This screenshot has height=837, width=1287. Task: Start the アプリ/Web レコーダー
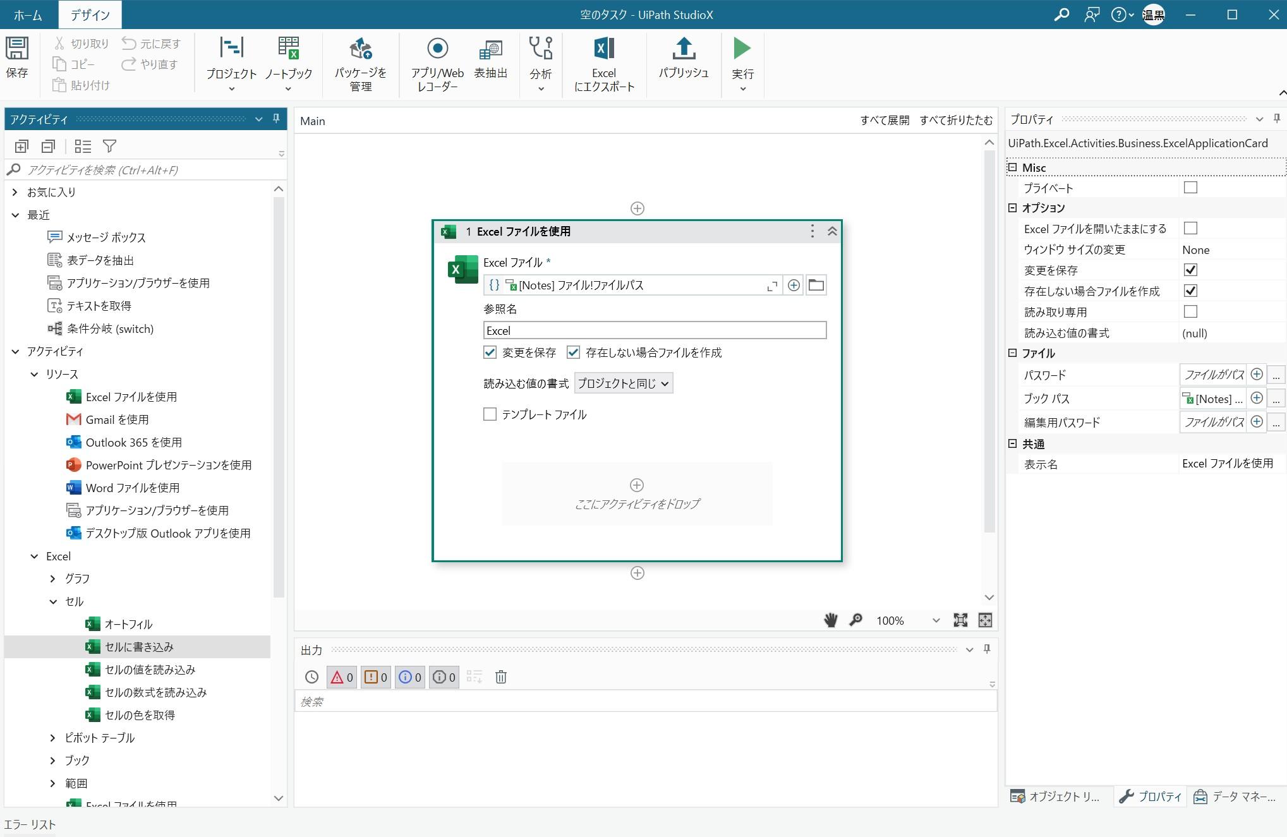[x=437, y=64]
